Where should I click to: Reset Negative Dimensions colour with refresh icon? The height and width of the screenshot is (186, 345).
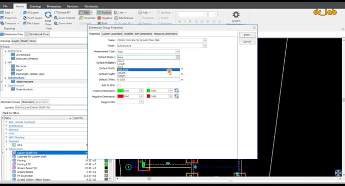177,96
